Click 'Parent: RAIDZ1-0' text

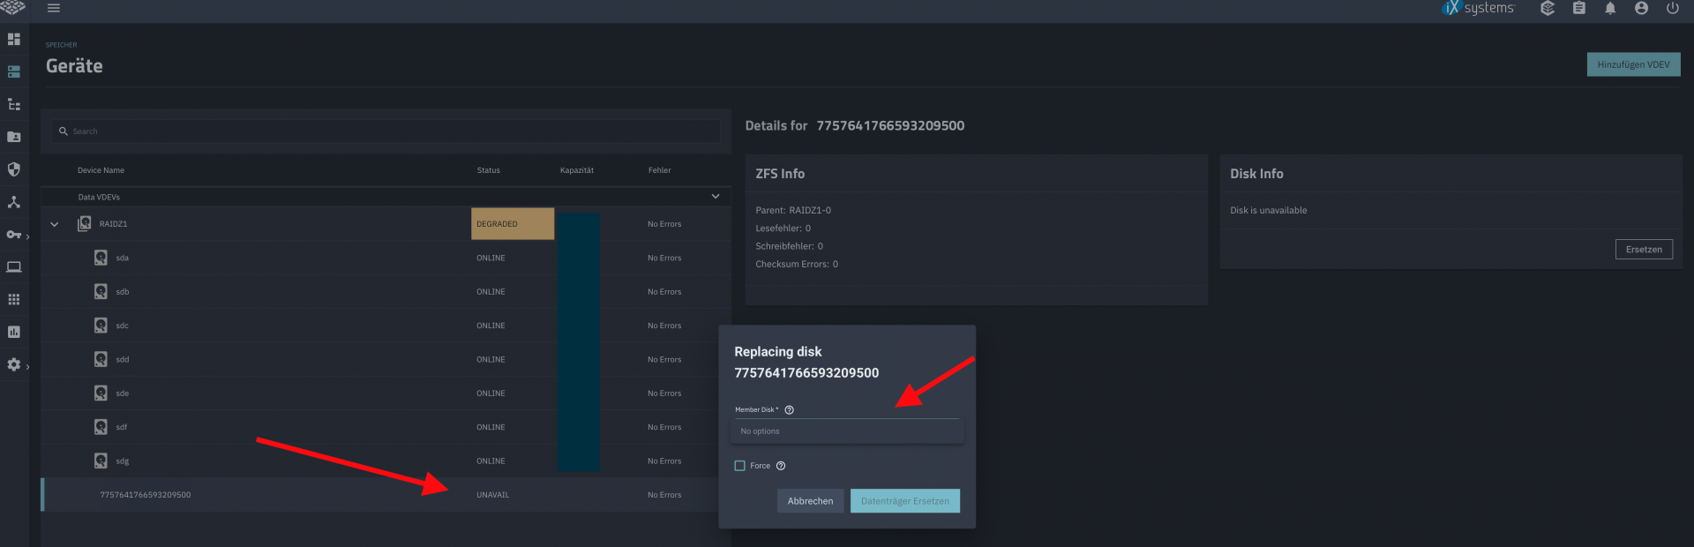coord(793,211)
